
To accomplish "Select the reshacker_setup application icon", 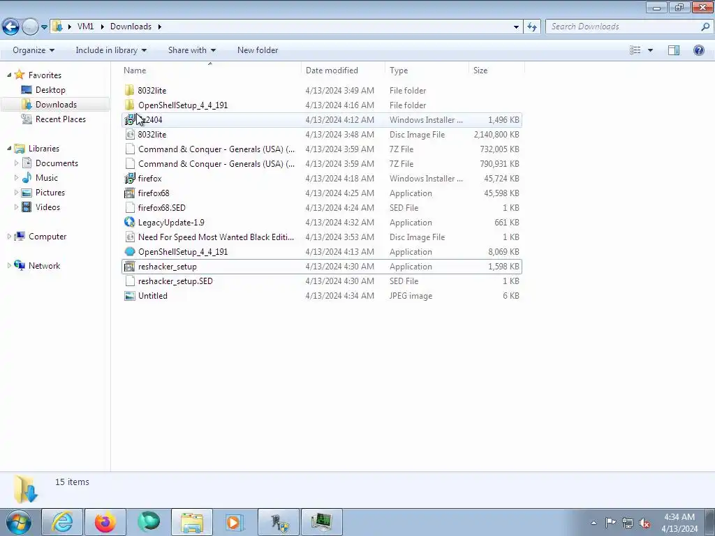I will [130, 266].
